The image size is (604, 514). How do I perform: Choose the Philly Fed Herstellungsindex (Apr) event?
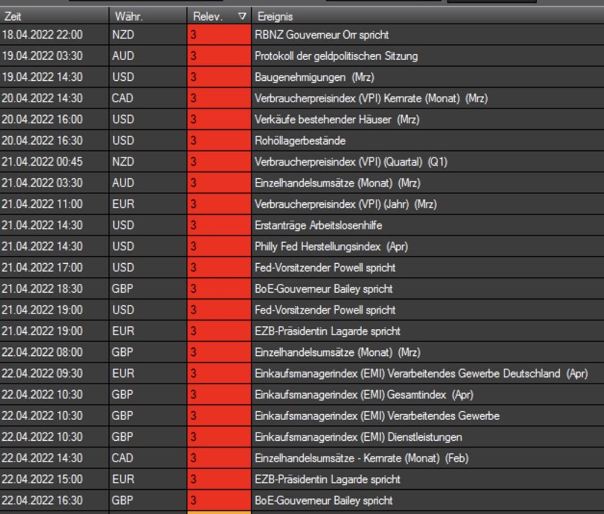tap(331, 246)
